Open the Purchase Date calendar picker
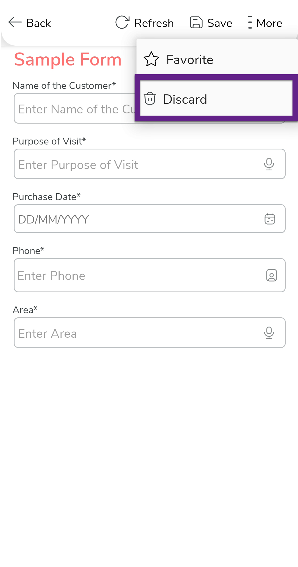This screenshot has height=567, width=298. pyautogui.click(x=270, y=219)
